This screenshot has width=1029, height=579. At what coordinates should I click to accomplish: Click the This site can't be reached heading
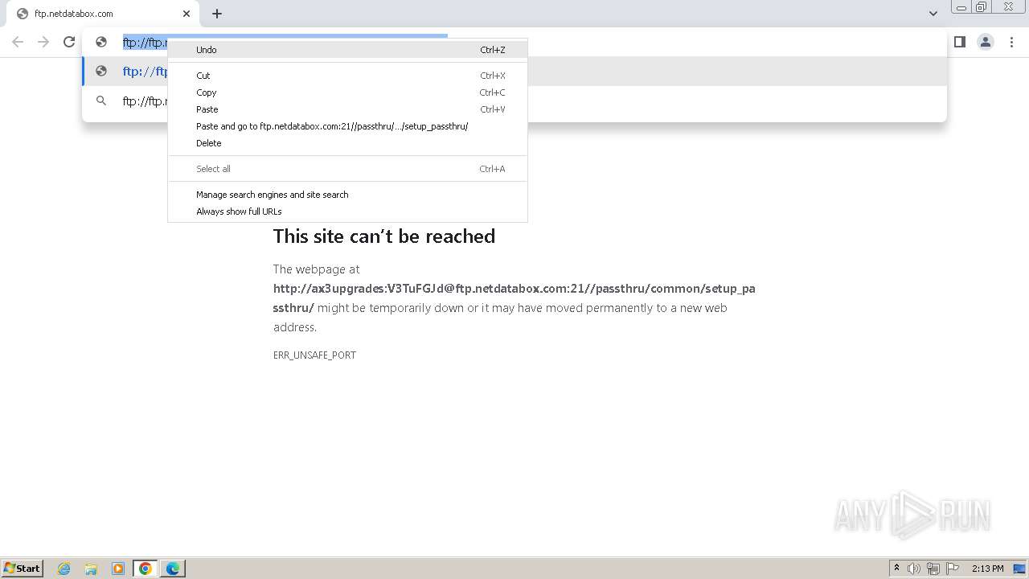tap(384, 236)
